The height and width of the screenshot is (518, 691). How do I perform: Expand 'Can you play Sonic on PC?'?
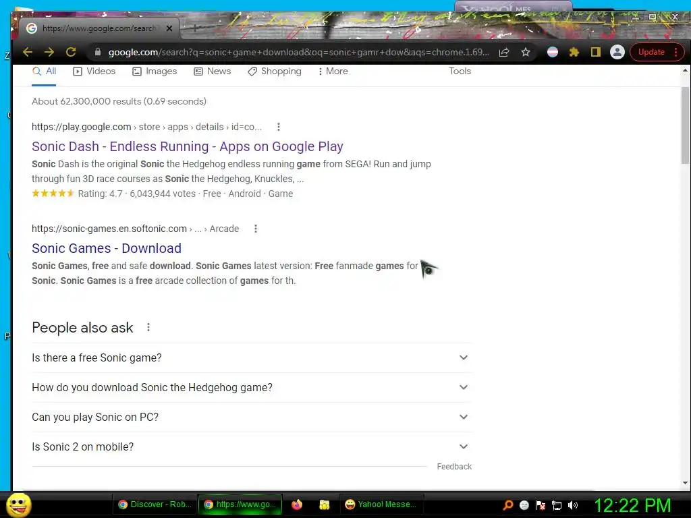tap(252, 417)
